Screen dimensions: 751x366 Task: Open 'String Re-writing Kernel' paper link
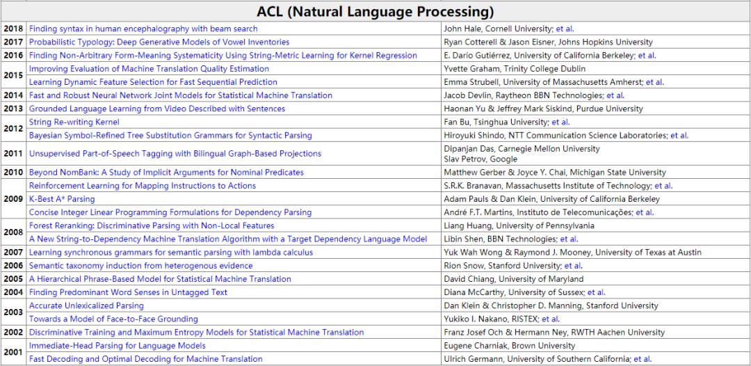click(74, 122)
